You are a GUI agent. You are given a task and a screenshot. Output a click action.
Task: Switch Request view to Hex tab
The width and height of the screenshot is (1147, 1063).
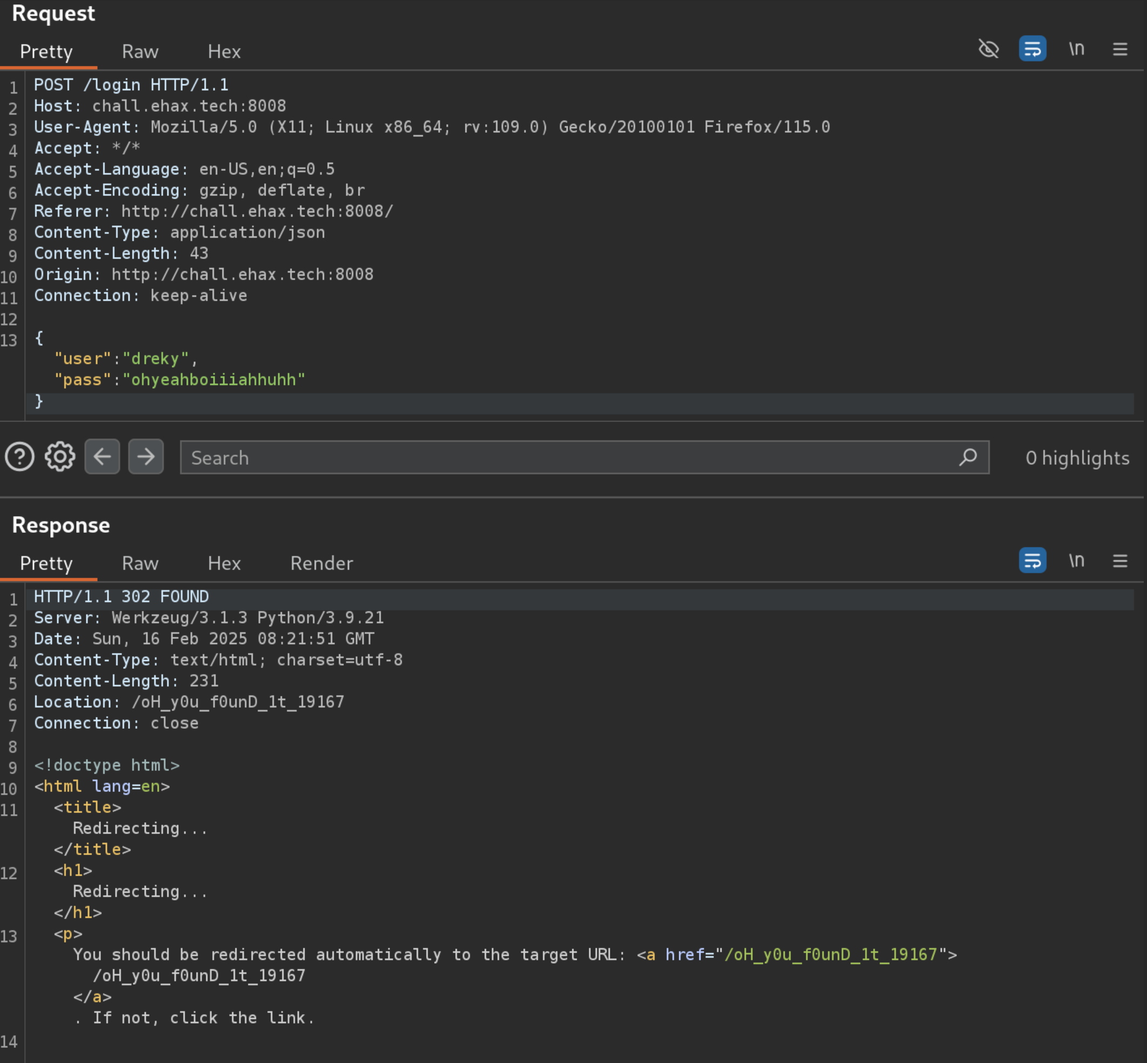(224, 51)
